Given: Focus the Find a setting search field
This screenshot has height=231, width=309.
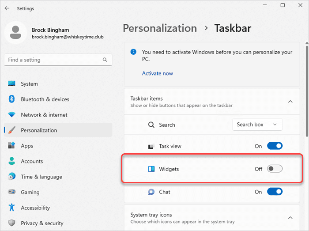Looking at the screenshot, I should [58, 60].
